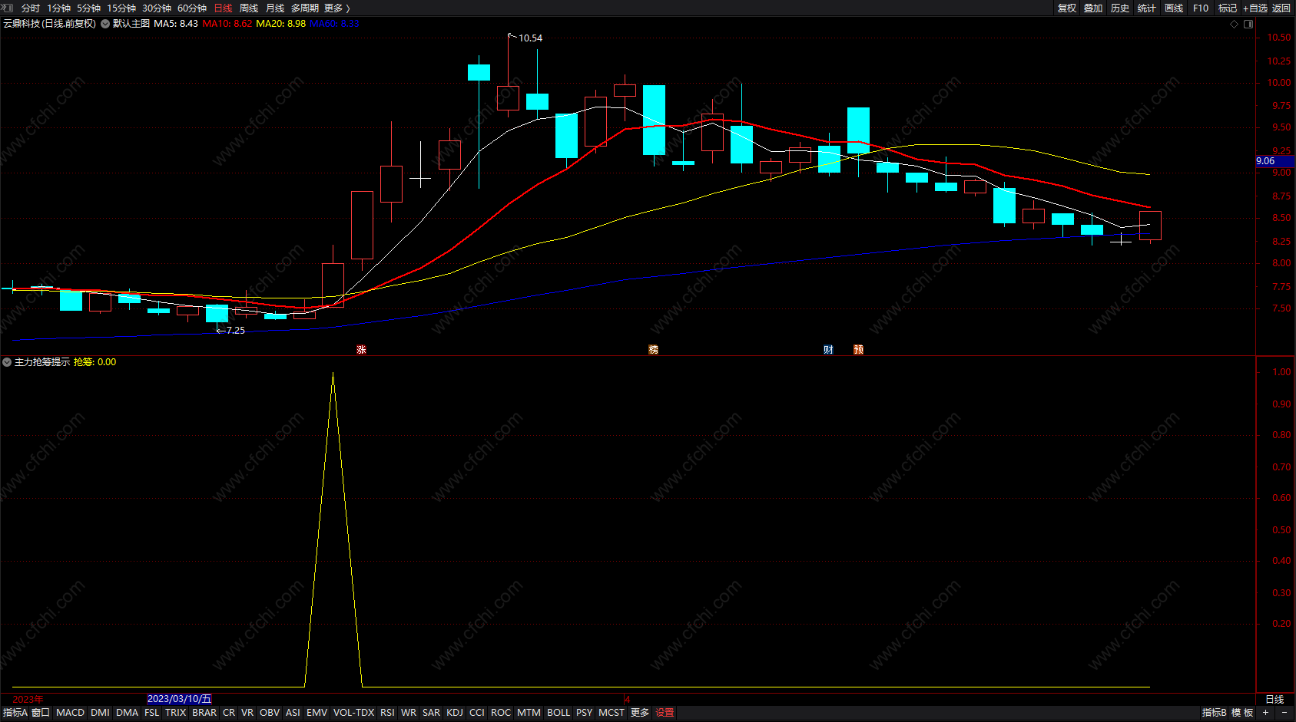
Task: Select the MCST indicator
Action: 612,713
